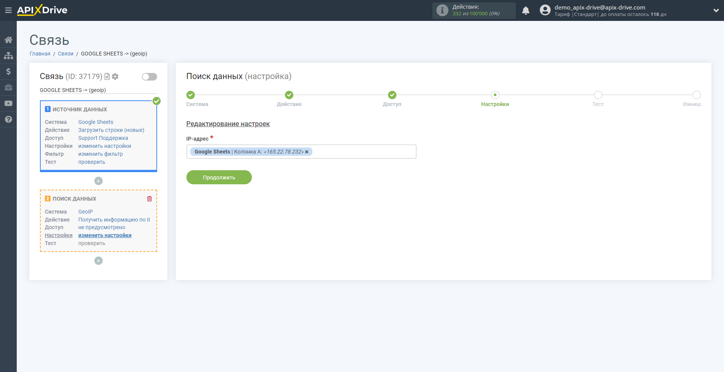Add a block after the data search
This screenshot has width=724, height=372.
point(99,261)
